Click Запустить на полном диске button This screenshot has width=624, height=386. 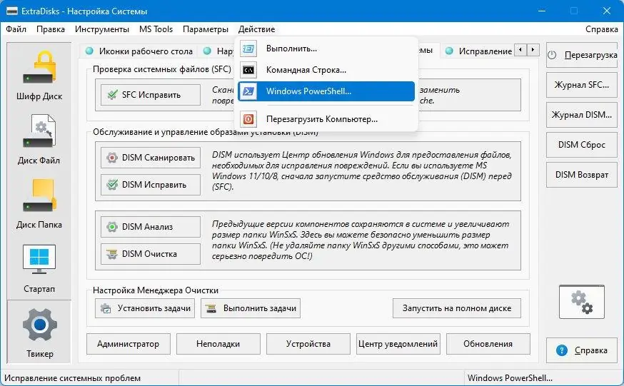457,308
